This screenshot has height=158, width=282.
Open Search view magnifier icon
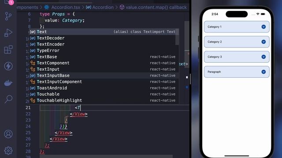pyautogui.click(x=8, y=99)
